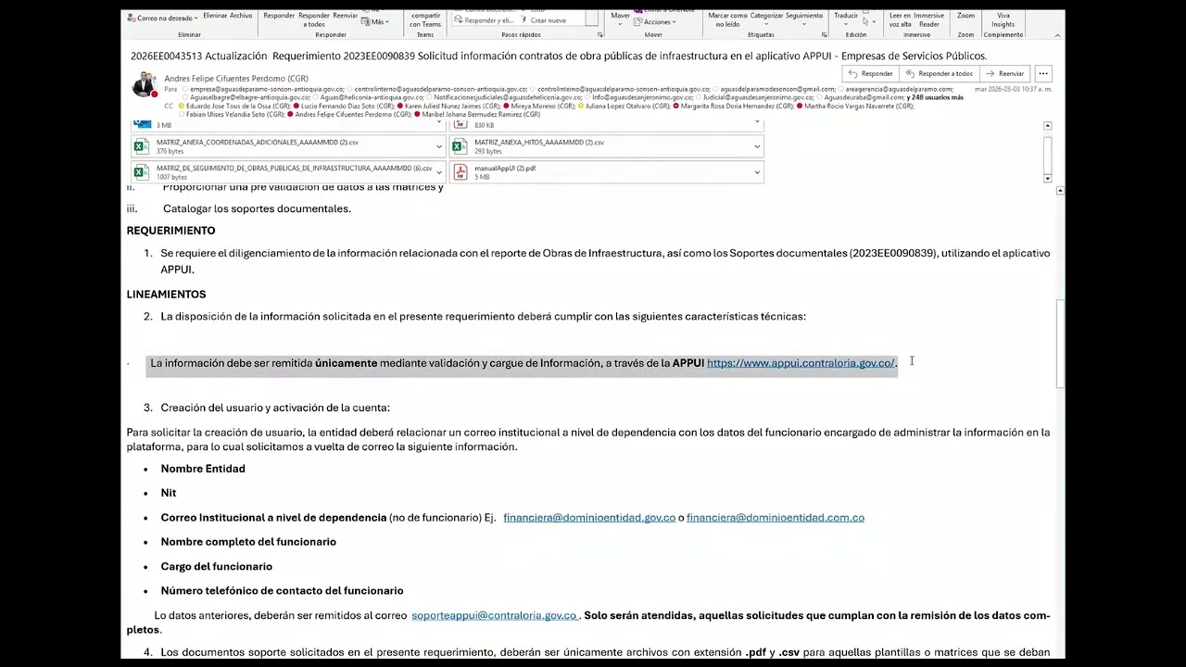
Task: Click Responder a todos in ribbon
Action: click(314, 19)
